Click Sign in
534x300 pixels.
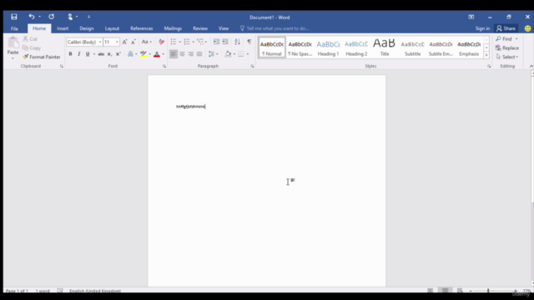pos(482,28)
